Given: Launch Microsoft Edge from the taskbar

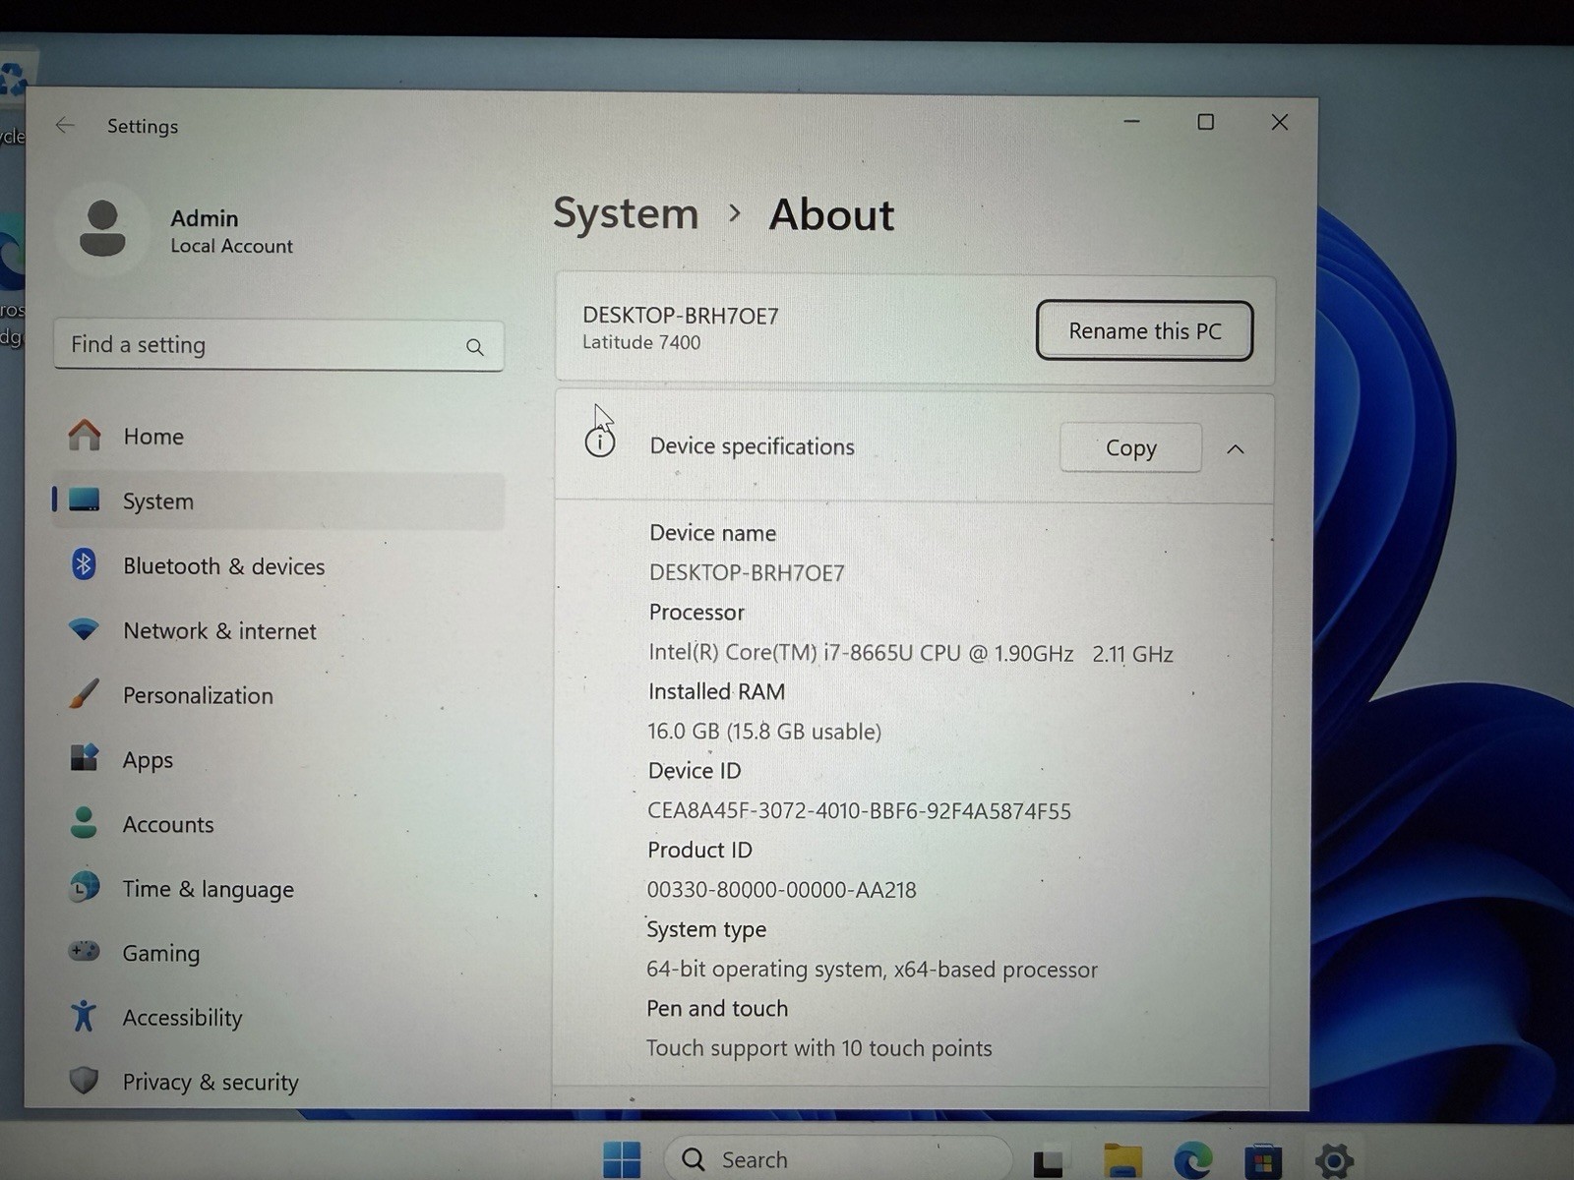Looking at the screenshot, I should tap(1193, 1161).
